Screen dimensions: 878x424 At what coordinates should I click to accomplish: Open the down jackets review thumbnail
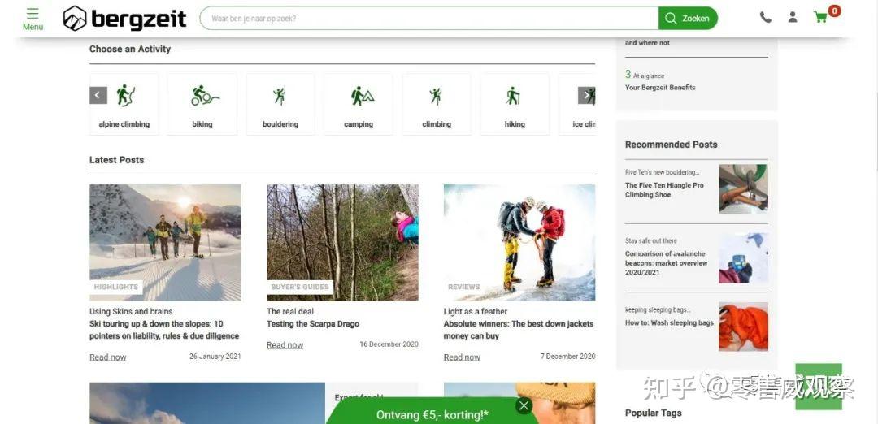pyautogui.click(x=519, y=242)
